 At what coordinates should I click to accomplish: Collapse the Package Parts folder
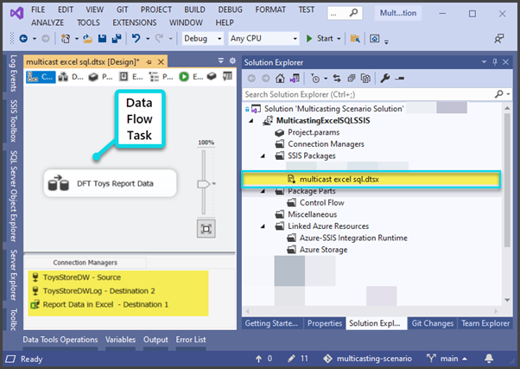point(263,191)
